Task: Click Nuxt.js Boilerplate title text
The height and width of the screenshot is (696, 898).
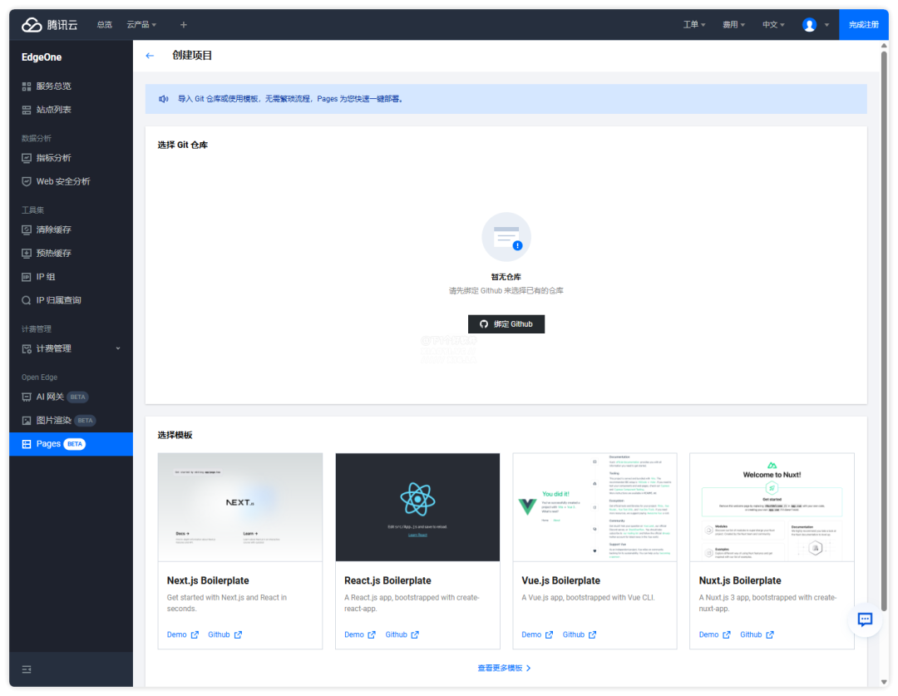Action: (x=740, y=580)
